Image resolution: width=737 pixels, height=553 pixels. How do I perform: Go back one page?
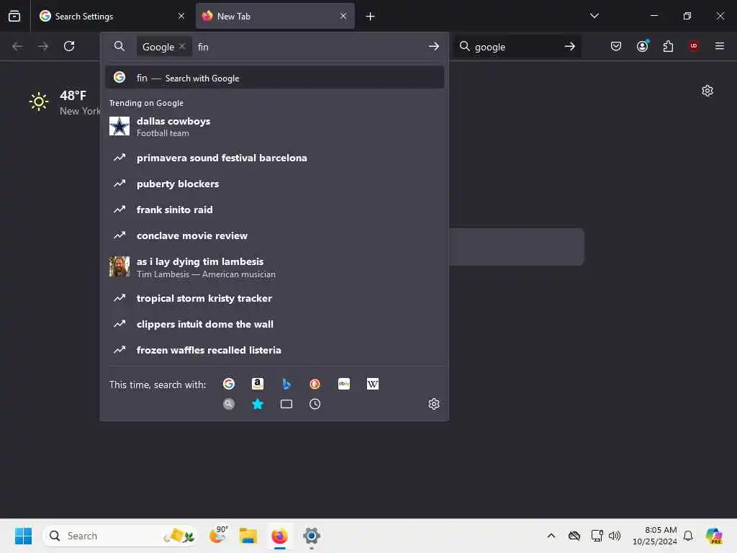click(x=17, y=46)
